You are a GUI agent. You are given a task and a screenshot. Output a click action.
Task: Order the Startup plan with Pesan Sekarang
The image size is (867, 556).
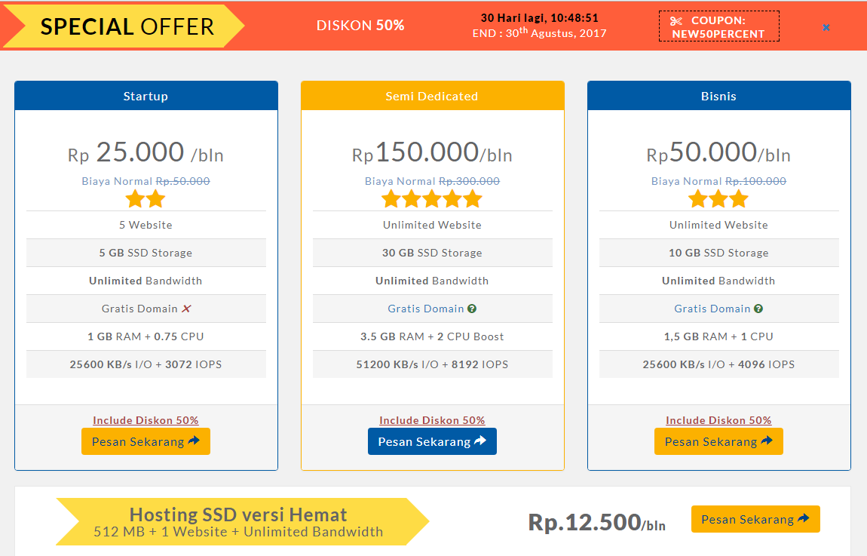pos(146,441)
